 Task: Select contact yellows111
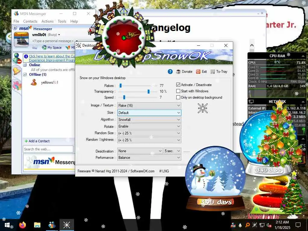click(50, 82)
